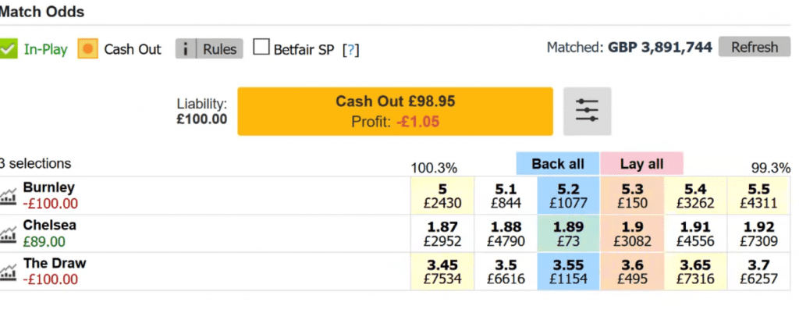Click the rules info 'i' icon

[186, 49]
